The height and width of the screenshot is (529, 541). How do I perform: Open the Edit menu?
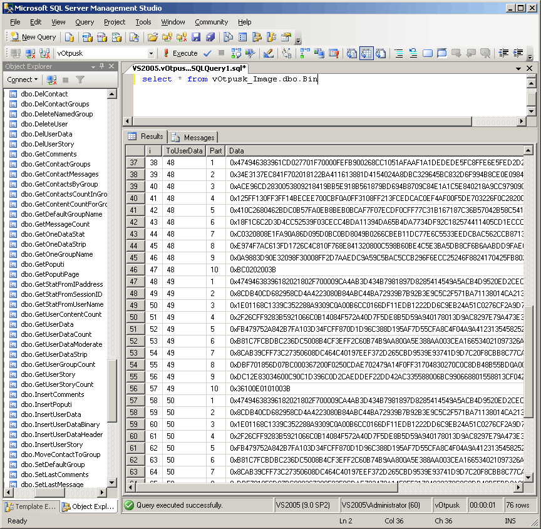click(36, 22)
